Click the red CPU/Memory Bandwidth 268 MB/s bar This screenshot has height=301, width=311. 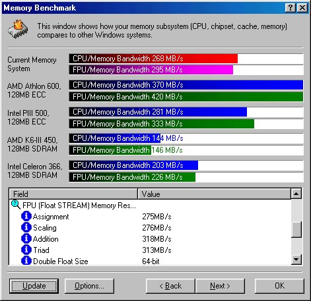[153, 59]
